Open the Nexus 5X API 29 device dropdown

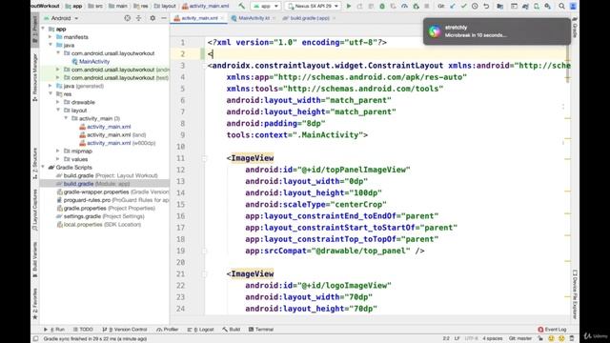pos(313,7)
